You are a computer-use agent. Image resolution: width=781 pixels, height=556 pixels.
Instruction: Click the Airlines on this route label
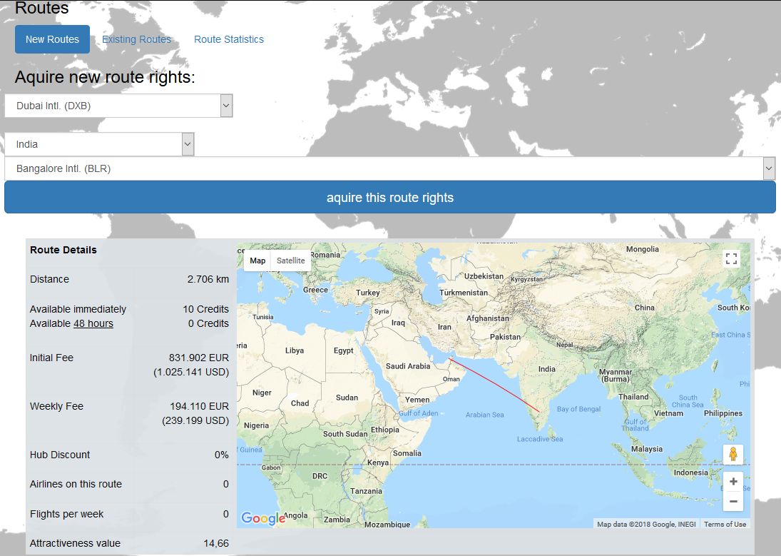point(76,484)
